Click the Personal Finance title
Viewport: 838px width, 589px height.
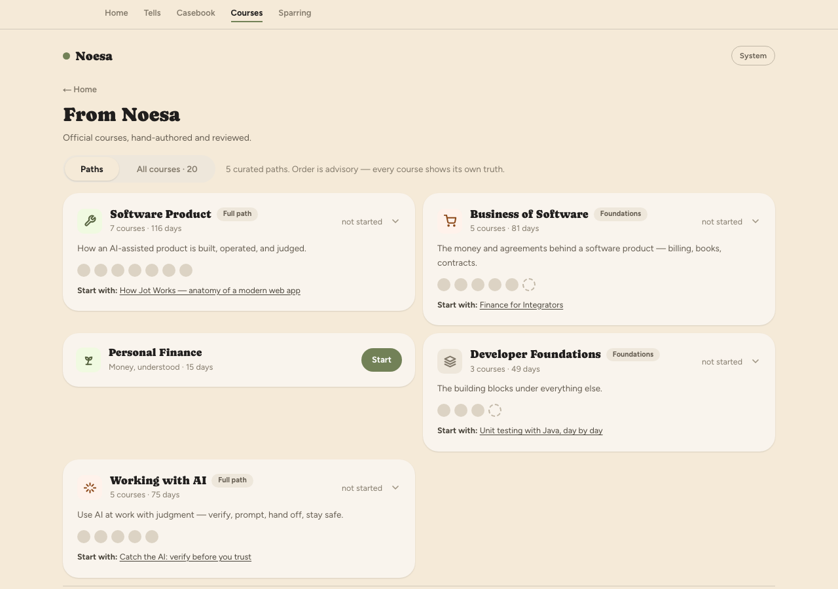tap(155, 352)
